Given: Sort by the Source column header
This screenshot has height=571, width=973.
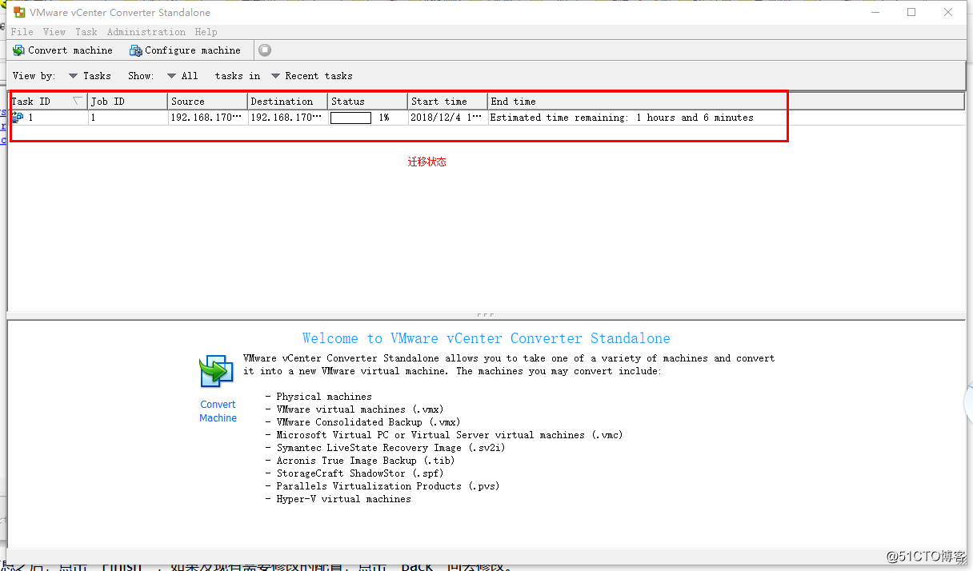Looking at the screenshot, I should 208,102.
